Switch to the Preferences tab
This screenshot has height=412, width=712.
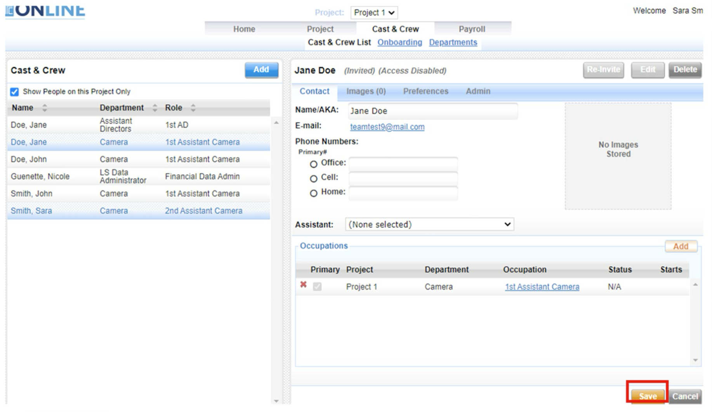click(425, 91)
